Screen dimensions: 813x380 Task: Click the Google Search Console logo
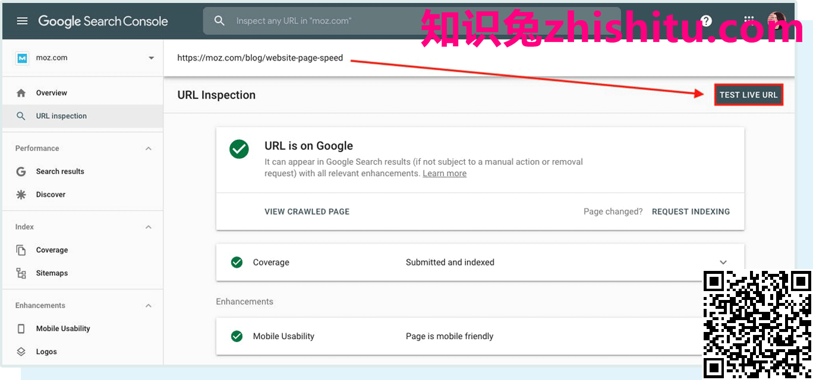[x=103, y=21]
